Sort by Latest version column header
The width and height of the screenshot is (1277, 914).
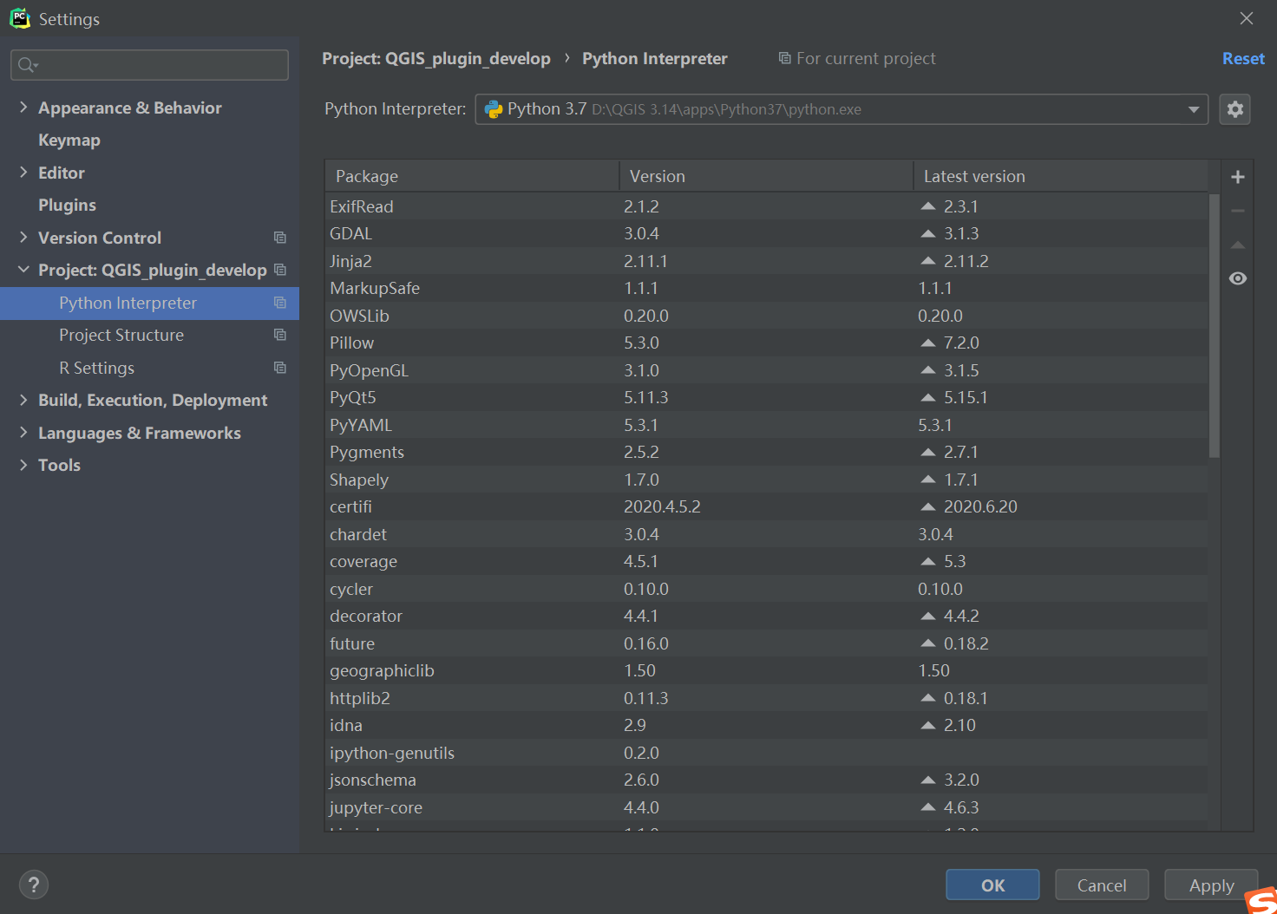(x=1060, y=176)
